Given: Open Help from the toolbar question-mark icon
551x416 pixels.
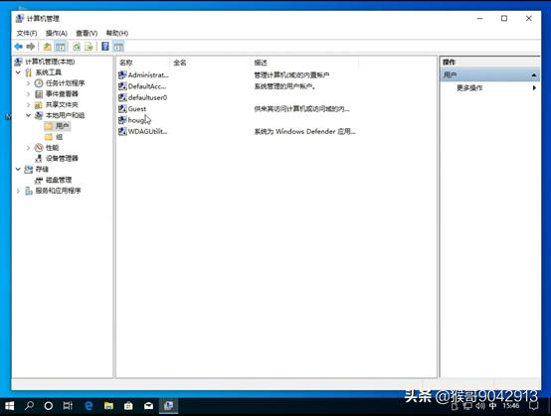Looking at the screenshot, I should click(105, 47).
